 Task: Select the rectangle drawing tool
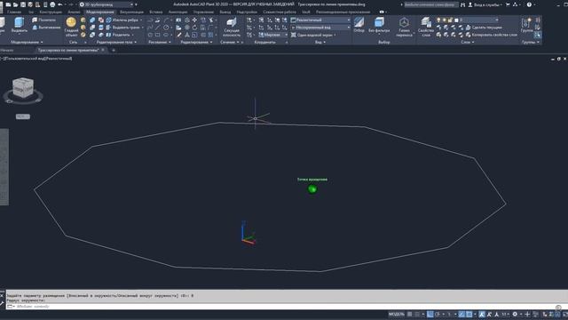(158, 35)
